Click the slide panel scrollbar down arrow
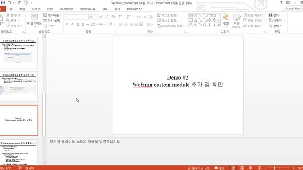The height and width of the screenshot is (170, 303). (44, 163)
